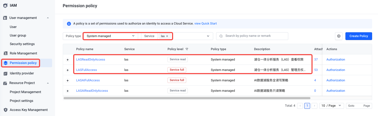
Task: Go to next page arrow
Action: [x=314, y=106]
